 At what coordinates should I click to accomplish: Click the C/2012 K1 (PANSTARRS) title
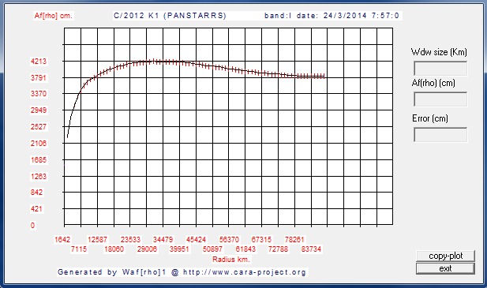click(170, 16)
